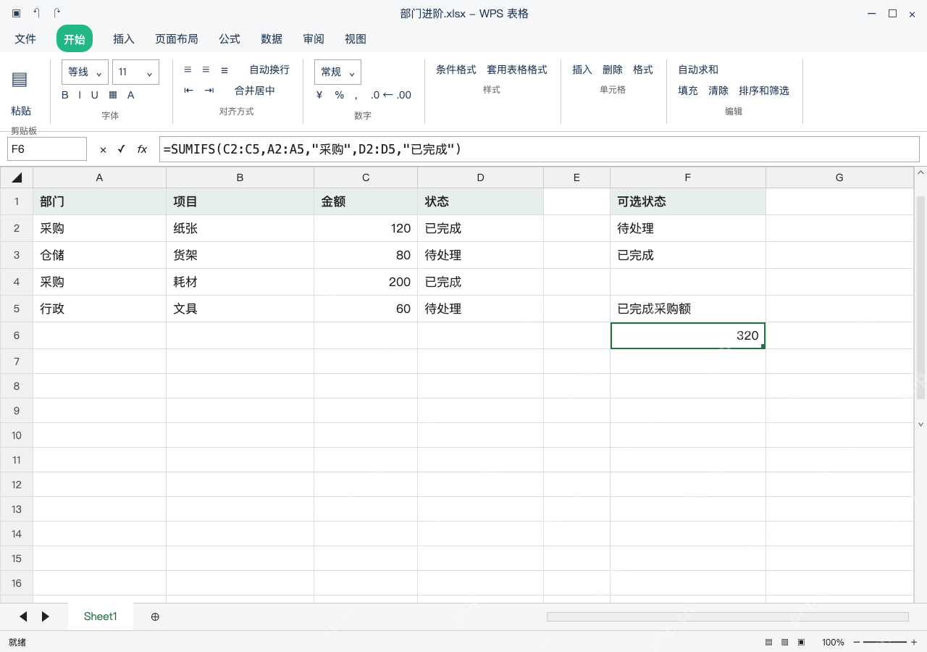
Task: Switch to page break preview view
Action: pos(801,643)
